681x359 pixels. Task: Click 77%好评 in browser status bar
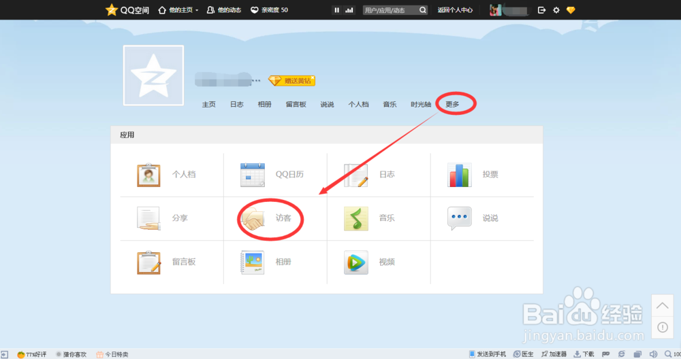(32, 354)
